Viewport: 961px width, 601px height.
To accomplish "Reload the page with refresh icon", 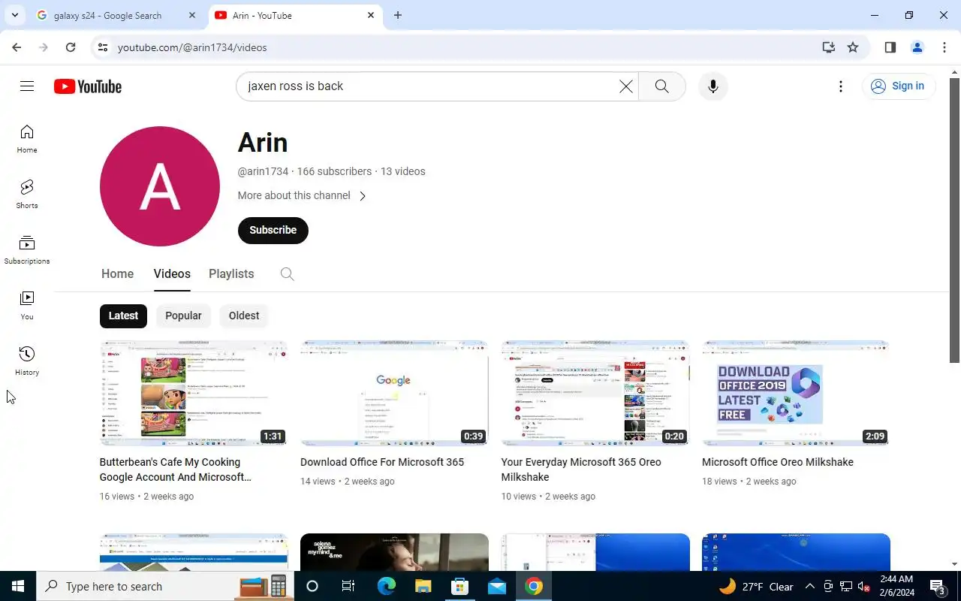I will click(x=71, y=47).
